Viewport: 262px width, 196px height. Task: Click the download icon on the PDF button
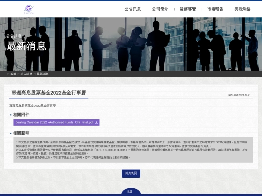point(96,122)
